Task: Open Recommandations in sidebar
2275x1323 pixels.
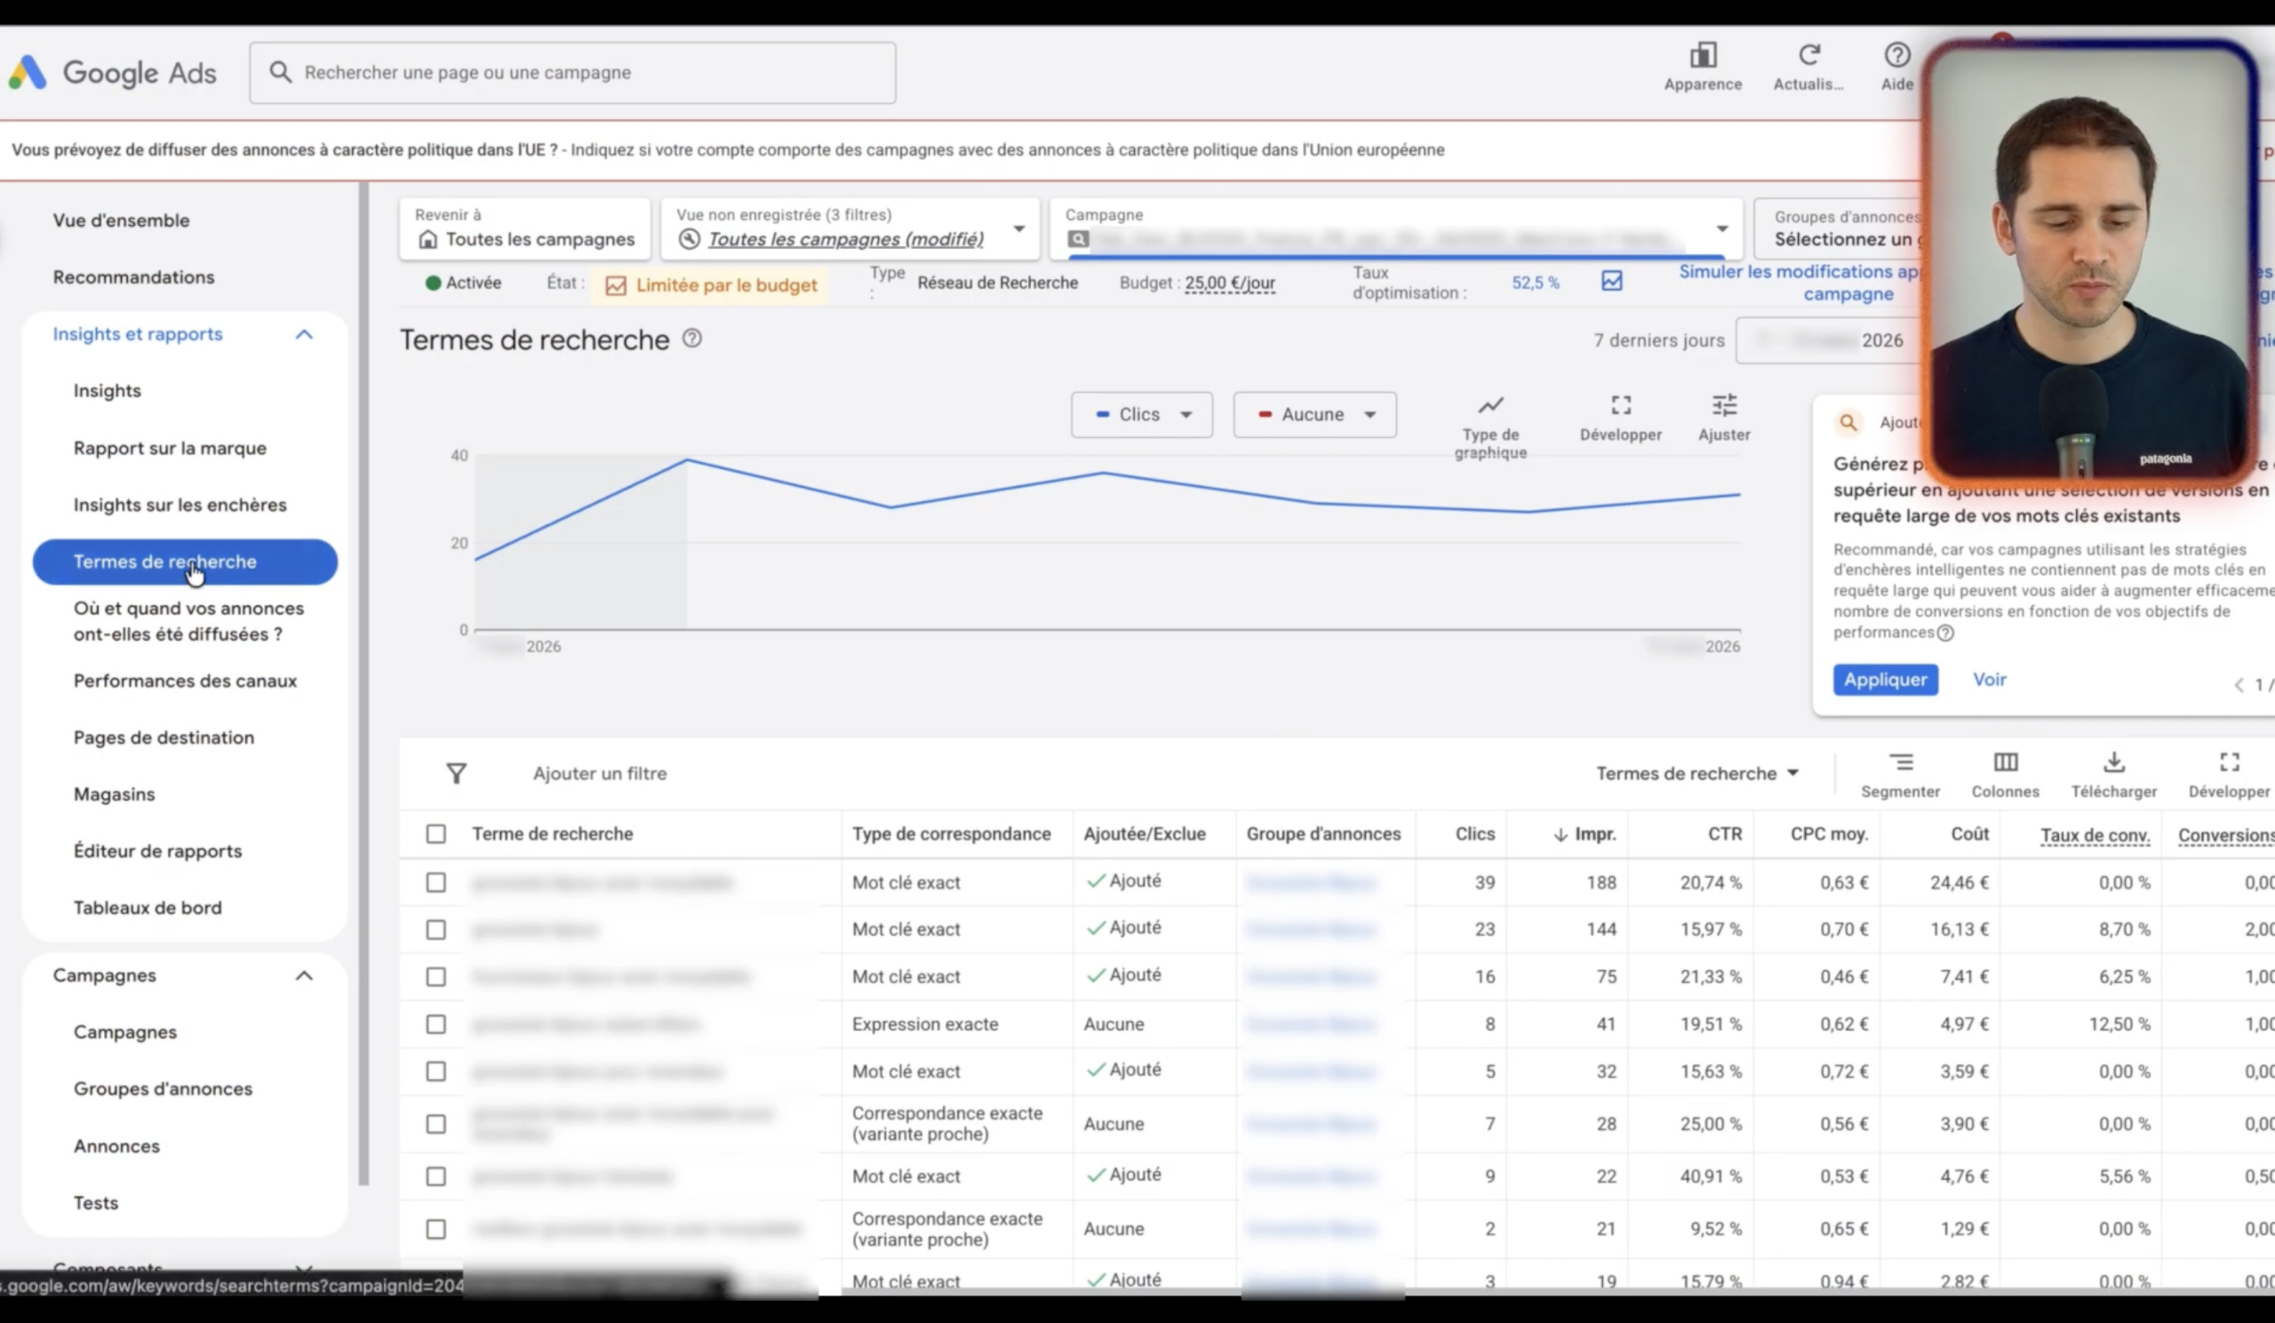Action: 133,277
